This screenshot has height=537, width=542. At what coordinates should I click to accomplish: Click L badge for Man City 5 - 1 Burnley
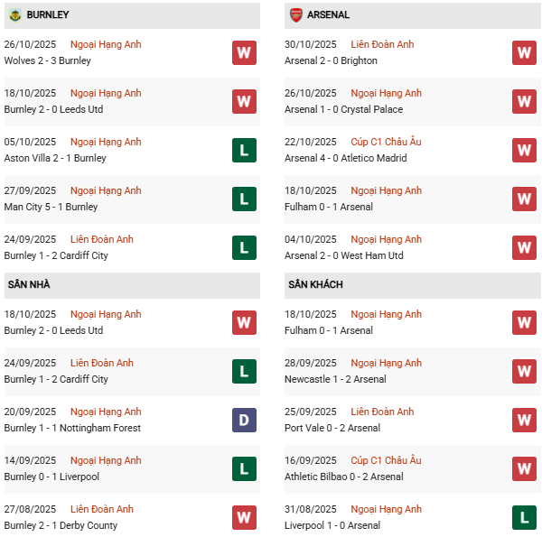click(x=244, y=199)
